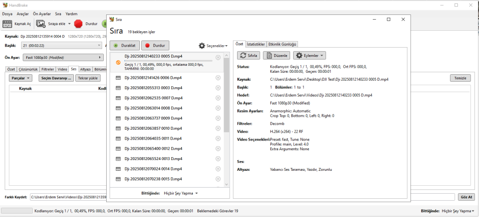
Task: Expand the Ön Ayar Fast 1080p30 preset selector
Action: click(x=63, y=57)
